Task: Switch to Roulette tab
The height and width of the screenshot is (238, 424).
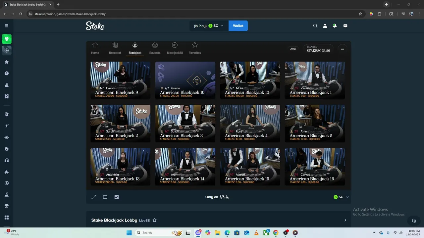Action: (155, 48)
